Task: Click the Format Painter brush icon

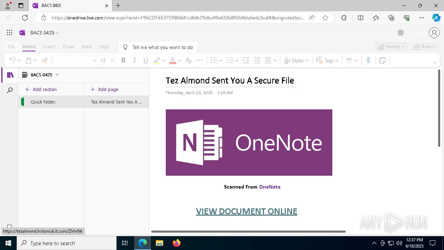Action: pyautogui.click(x=44, y=60)
